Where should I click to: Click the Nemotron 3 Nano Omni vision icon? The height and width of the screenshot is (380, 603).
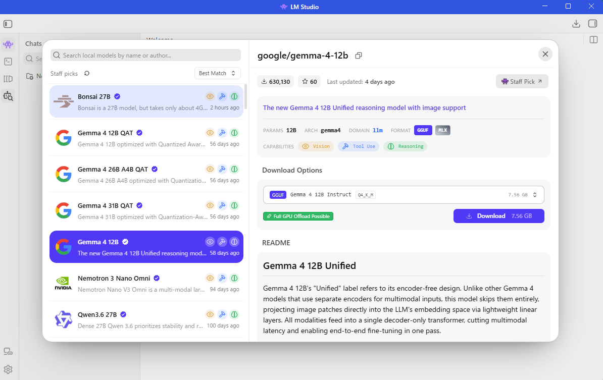tap(210, 278)
